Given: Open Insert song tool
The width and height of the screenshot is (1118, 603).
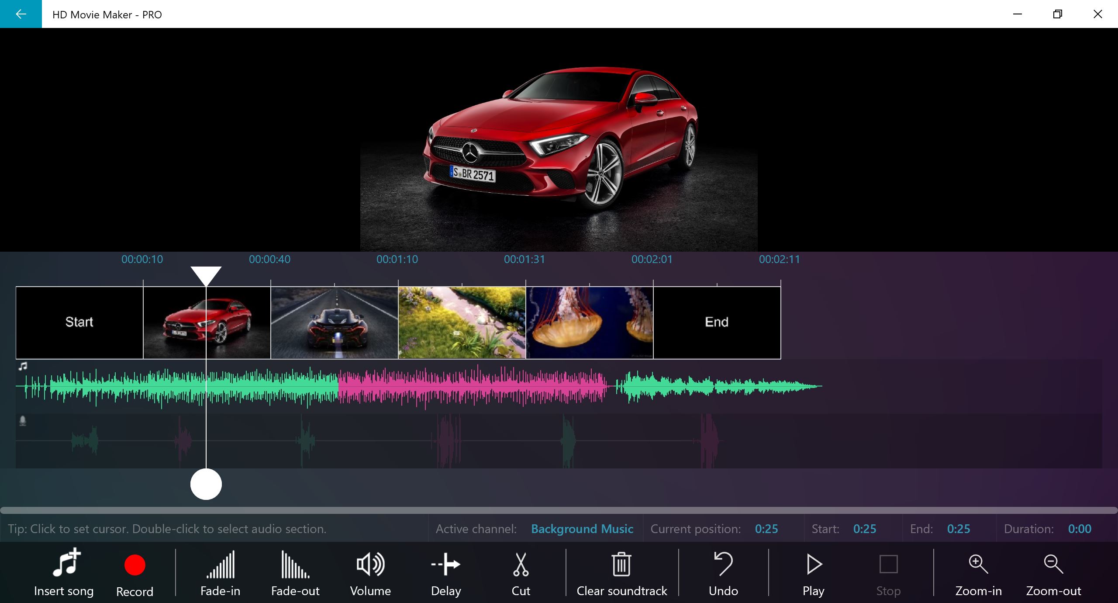Looking at the screenshot, I should click(x=64, y=572).
